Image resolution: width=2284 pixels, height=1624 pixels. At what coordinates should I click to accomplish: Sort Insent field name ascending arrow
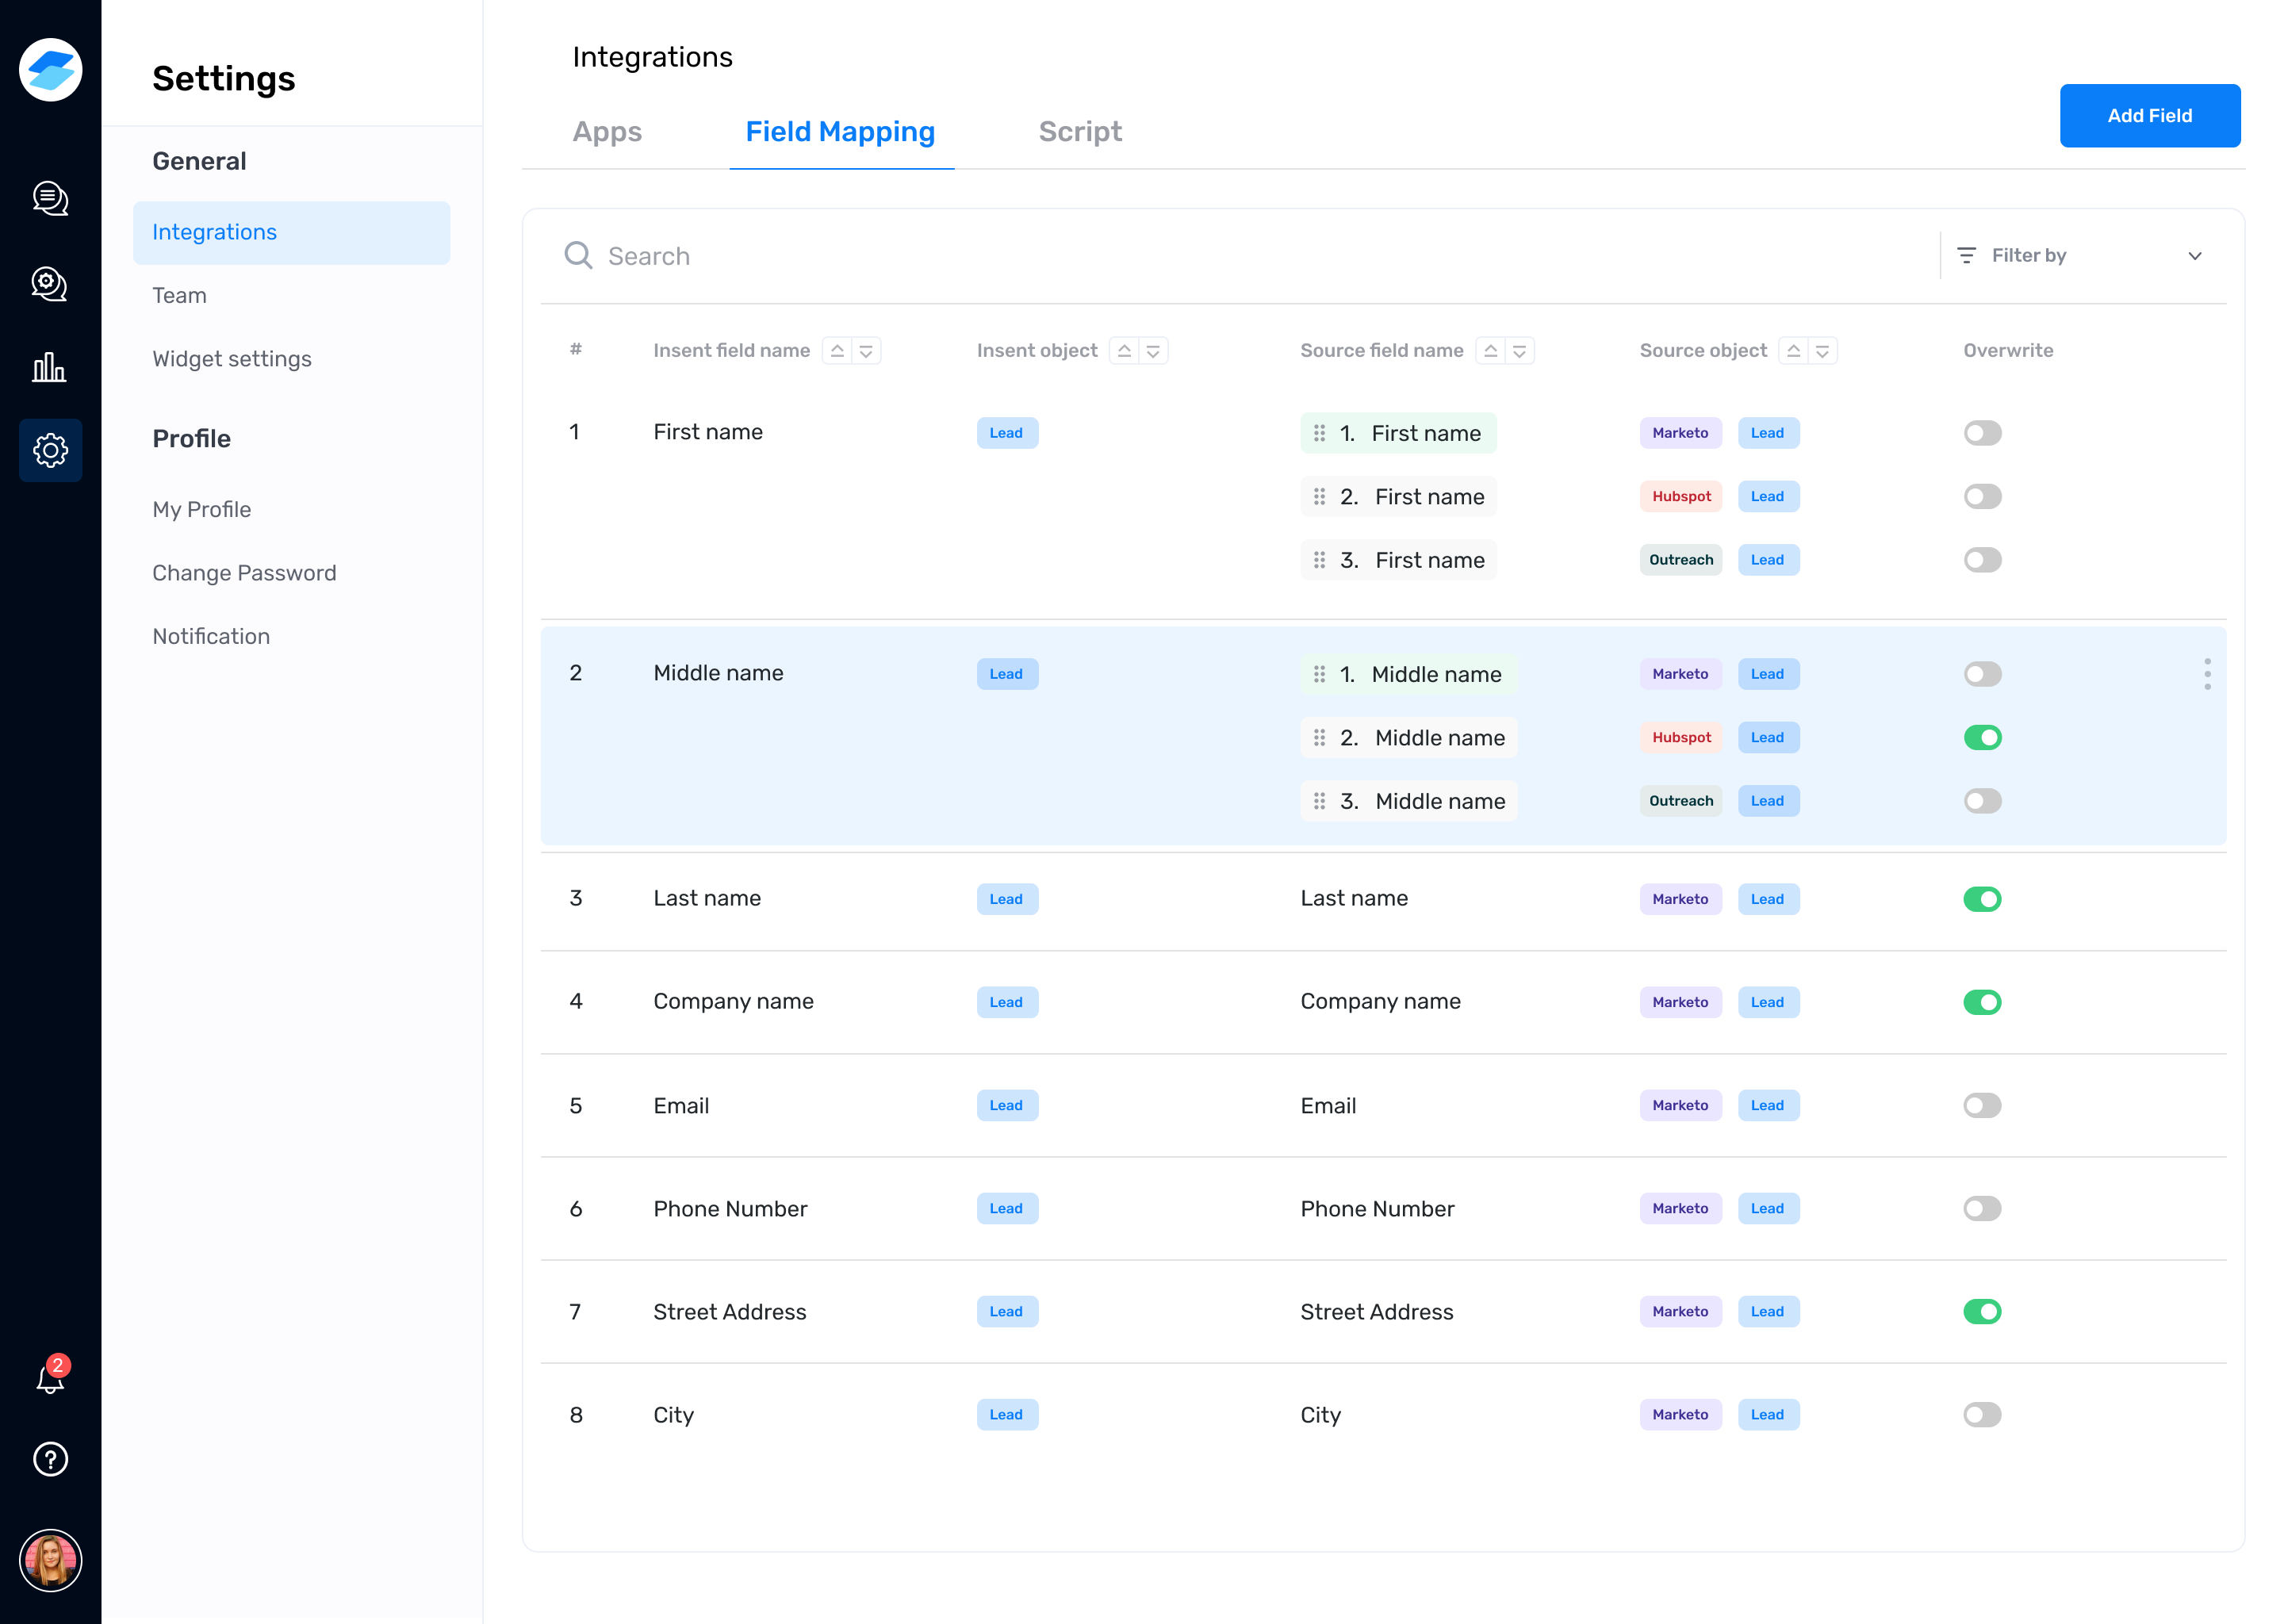tap(837, 351)
